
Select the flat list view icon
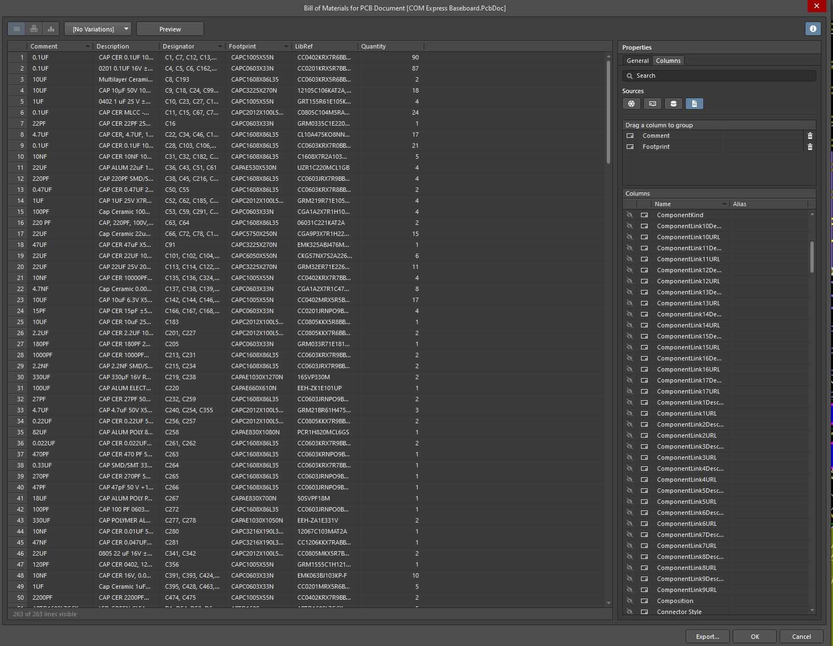pyautogui.click(x=17, y=29)
